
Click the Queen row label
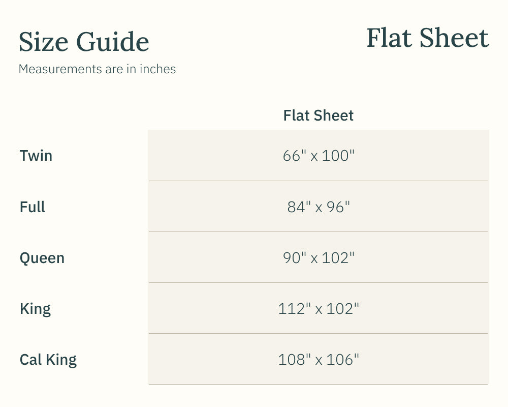[x=42, y=258]
